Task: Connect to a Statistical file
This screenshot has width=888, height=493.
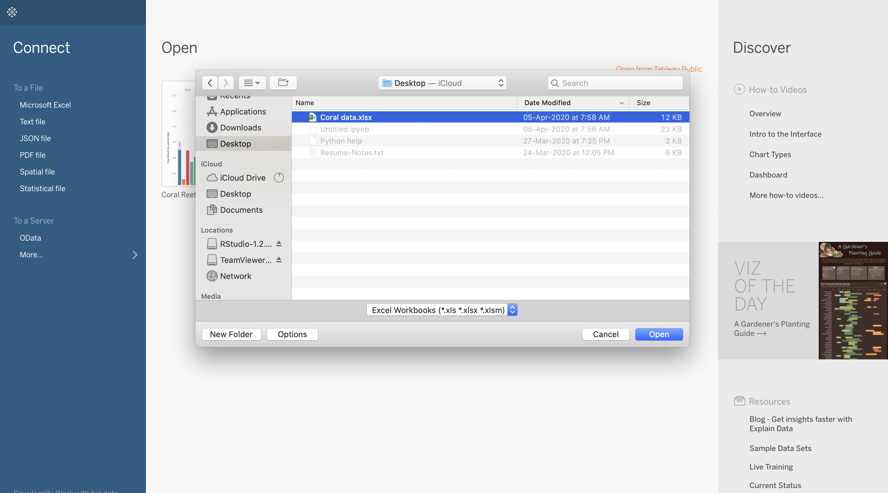Action: [x=42, y=188]
